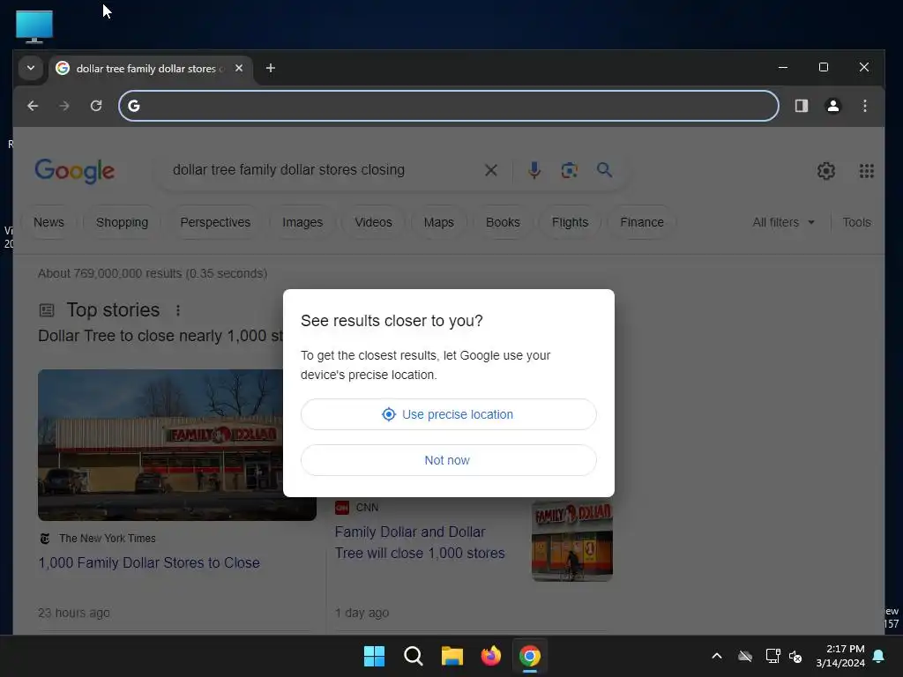Click the Chrome taskbar icon
Viewport: 903px width, 677px height.
(530, 656)
